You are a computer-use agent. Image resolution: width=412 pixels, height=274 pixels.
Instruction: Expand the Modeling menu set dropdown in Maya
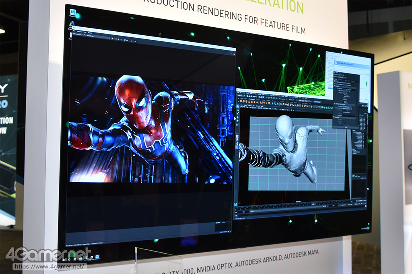pyautogui.click(x=241, y=95)
